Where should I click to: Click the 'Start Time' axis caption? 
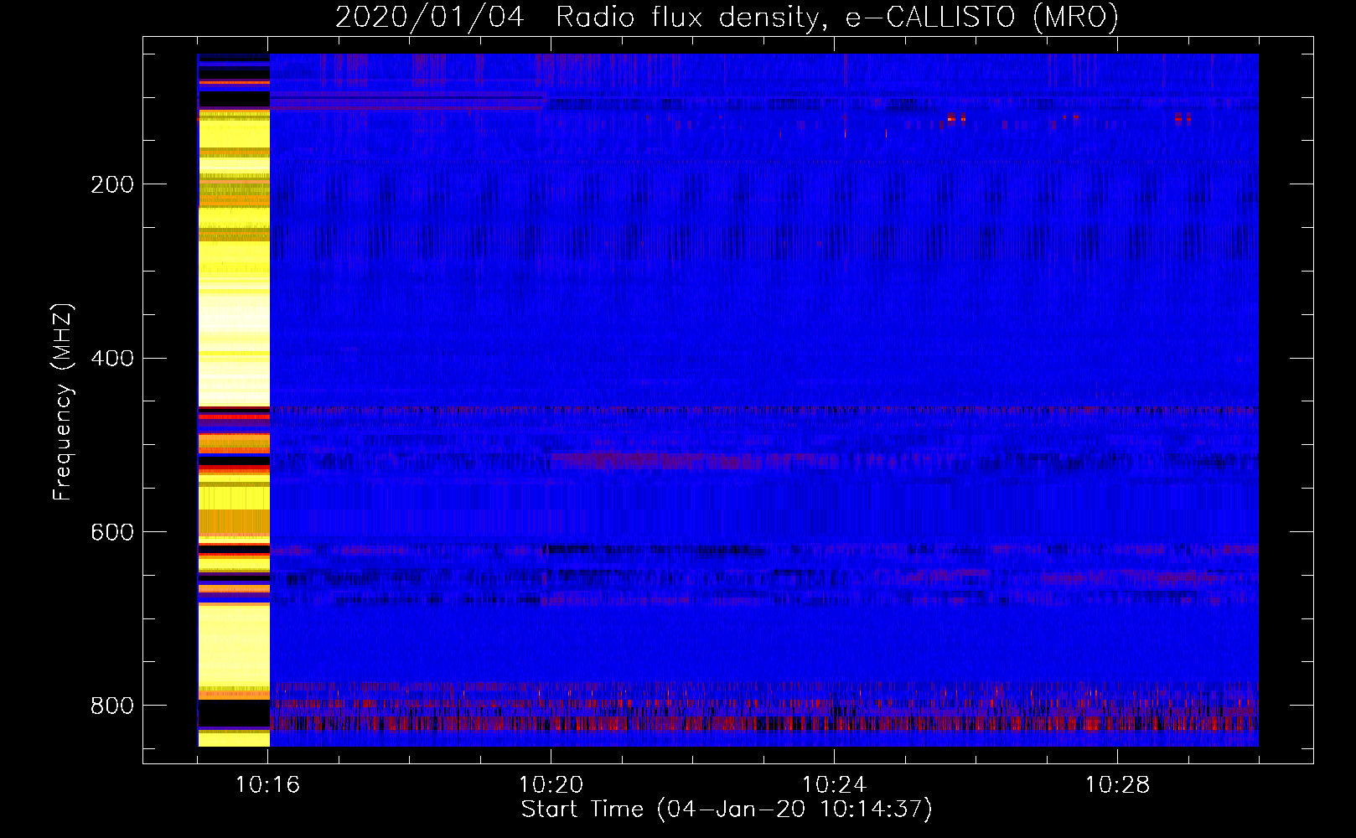click(x=727, y=810)
